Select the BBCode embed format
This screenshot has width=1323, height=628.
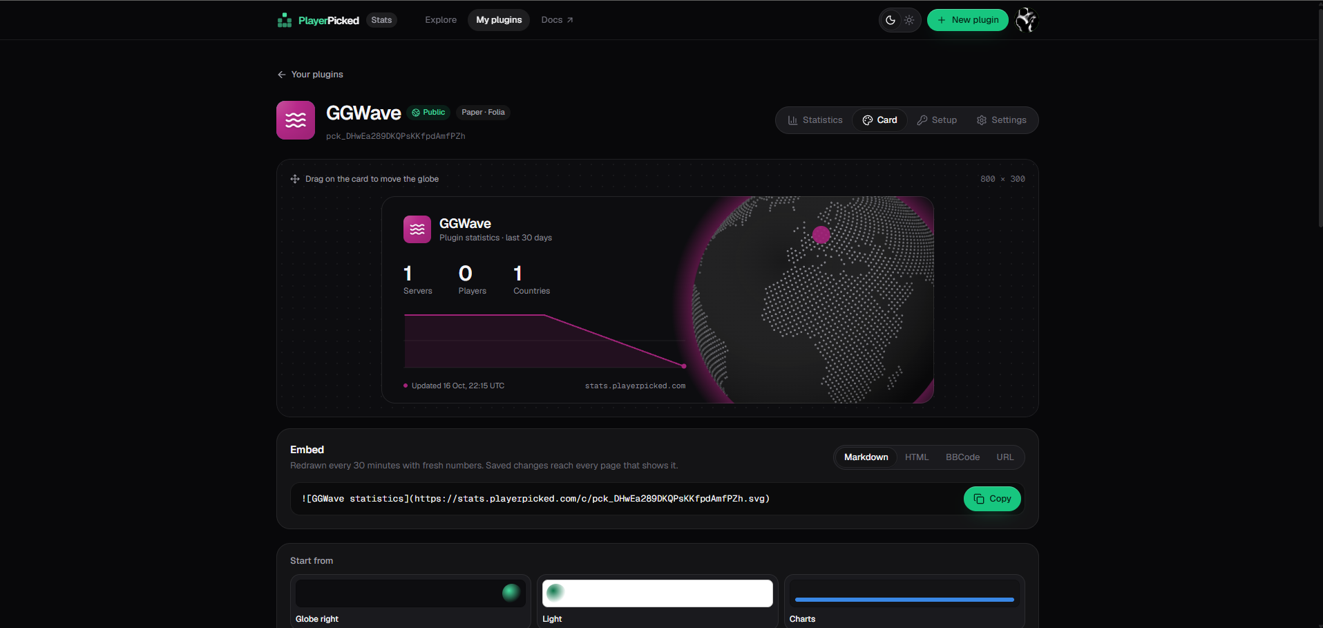[962, 457]
